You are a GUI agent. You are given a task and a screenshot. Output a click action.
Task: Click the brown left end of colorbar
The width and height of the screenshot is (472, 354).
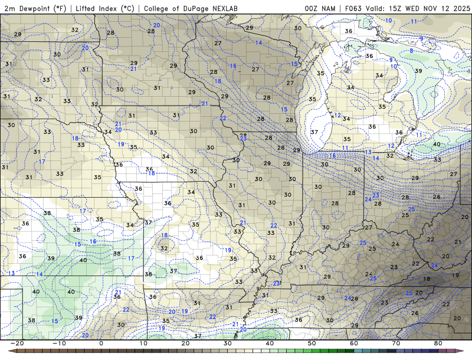(12, 351)
